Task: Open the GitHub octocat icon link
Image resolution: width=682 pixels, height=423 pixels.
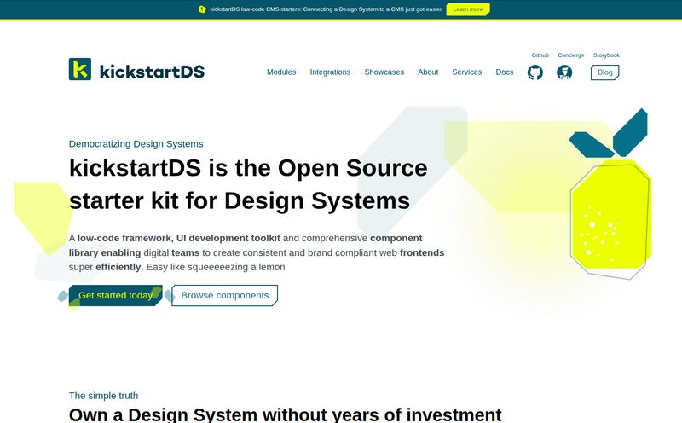Action: click(x=535, y=72)
